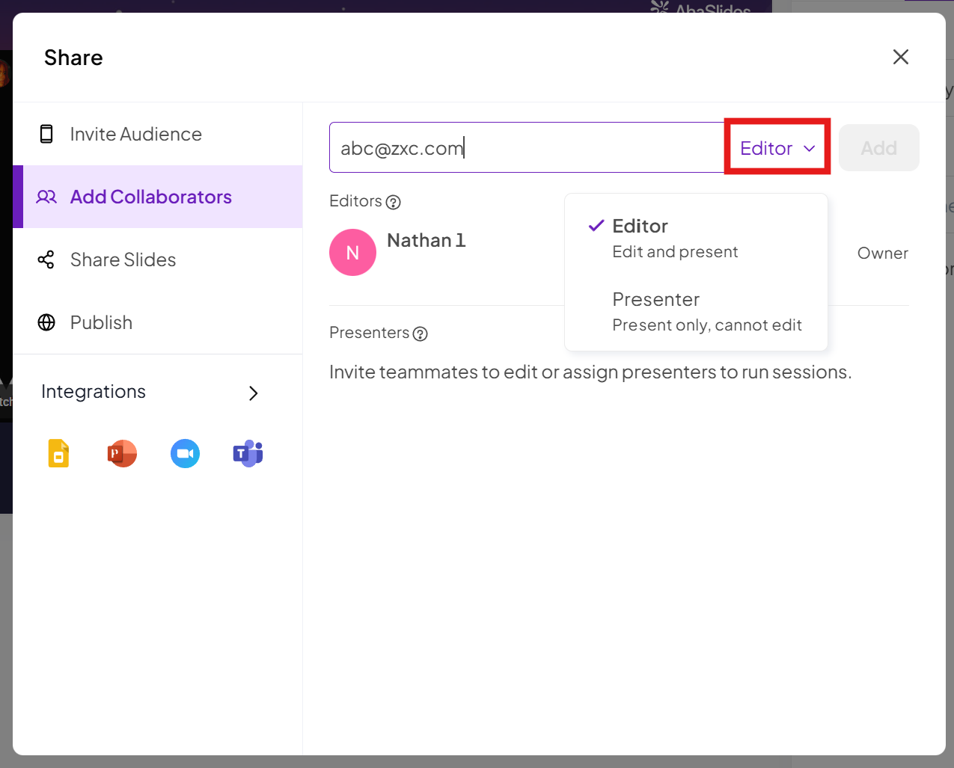
Task: Open the Invite Audience tab
Action: click(135, 135)
